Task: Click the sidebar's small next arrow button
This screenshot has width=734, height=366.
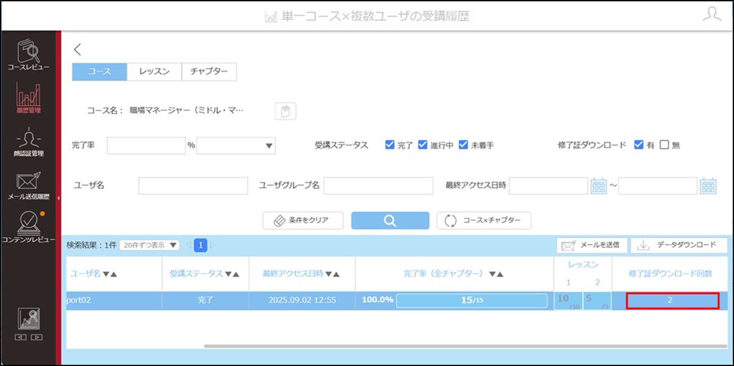Action: (37, 337)
